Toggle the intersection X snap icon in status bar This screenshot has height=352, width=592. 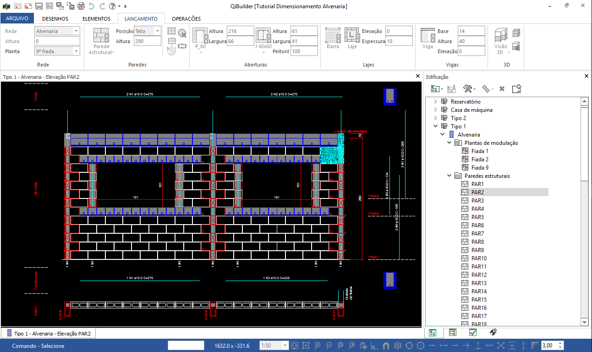(x=500, y=346)
